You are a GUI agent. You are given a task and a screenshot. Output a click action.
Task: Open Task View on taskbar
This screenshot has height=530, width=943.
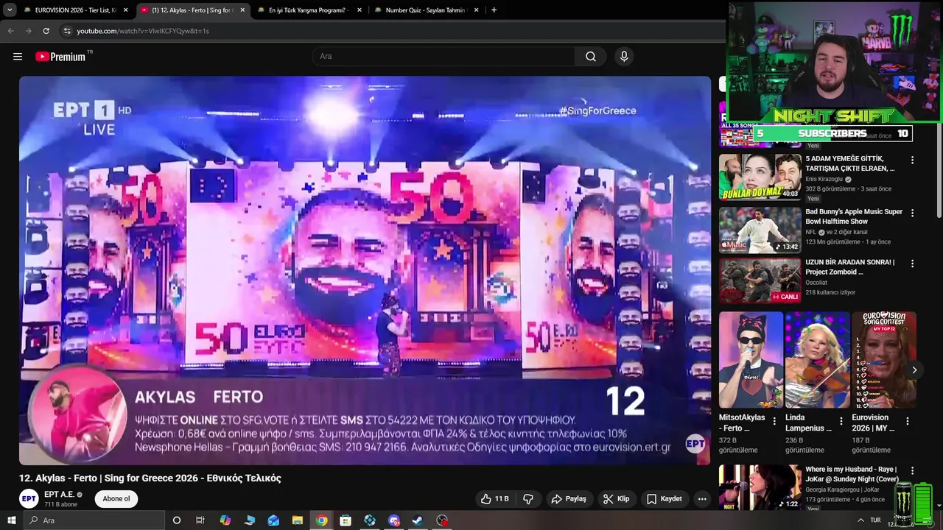(200, 520)
